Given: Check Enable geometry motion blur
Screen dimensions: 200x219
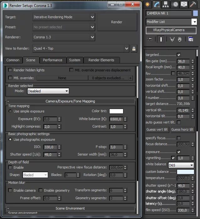Looking at the screenshot, I should click(x=41, y=190).
